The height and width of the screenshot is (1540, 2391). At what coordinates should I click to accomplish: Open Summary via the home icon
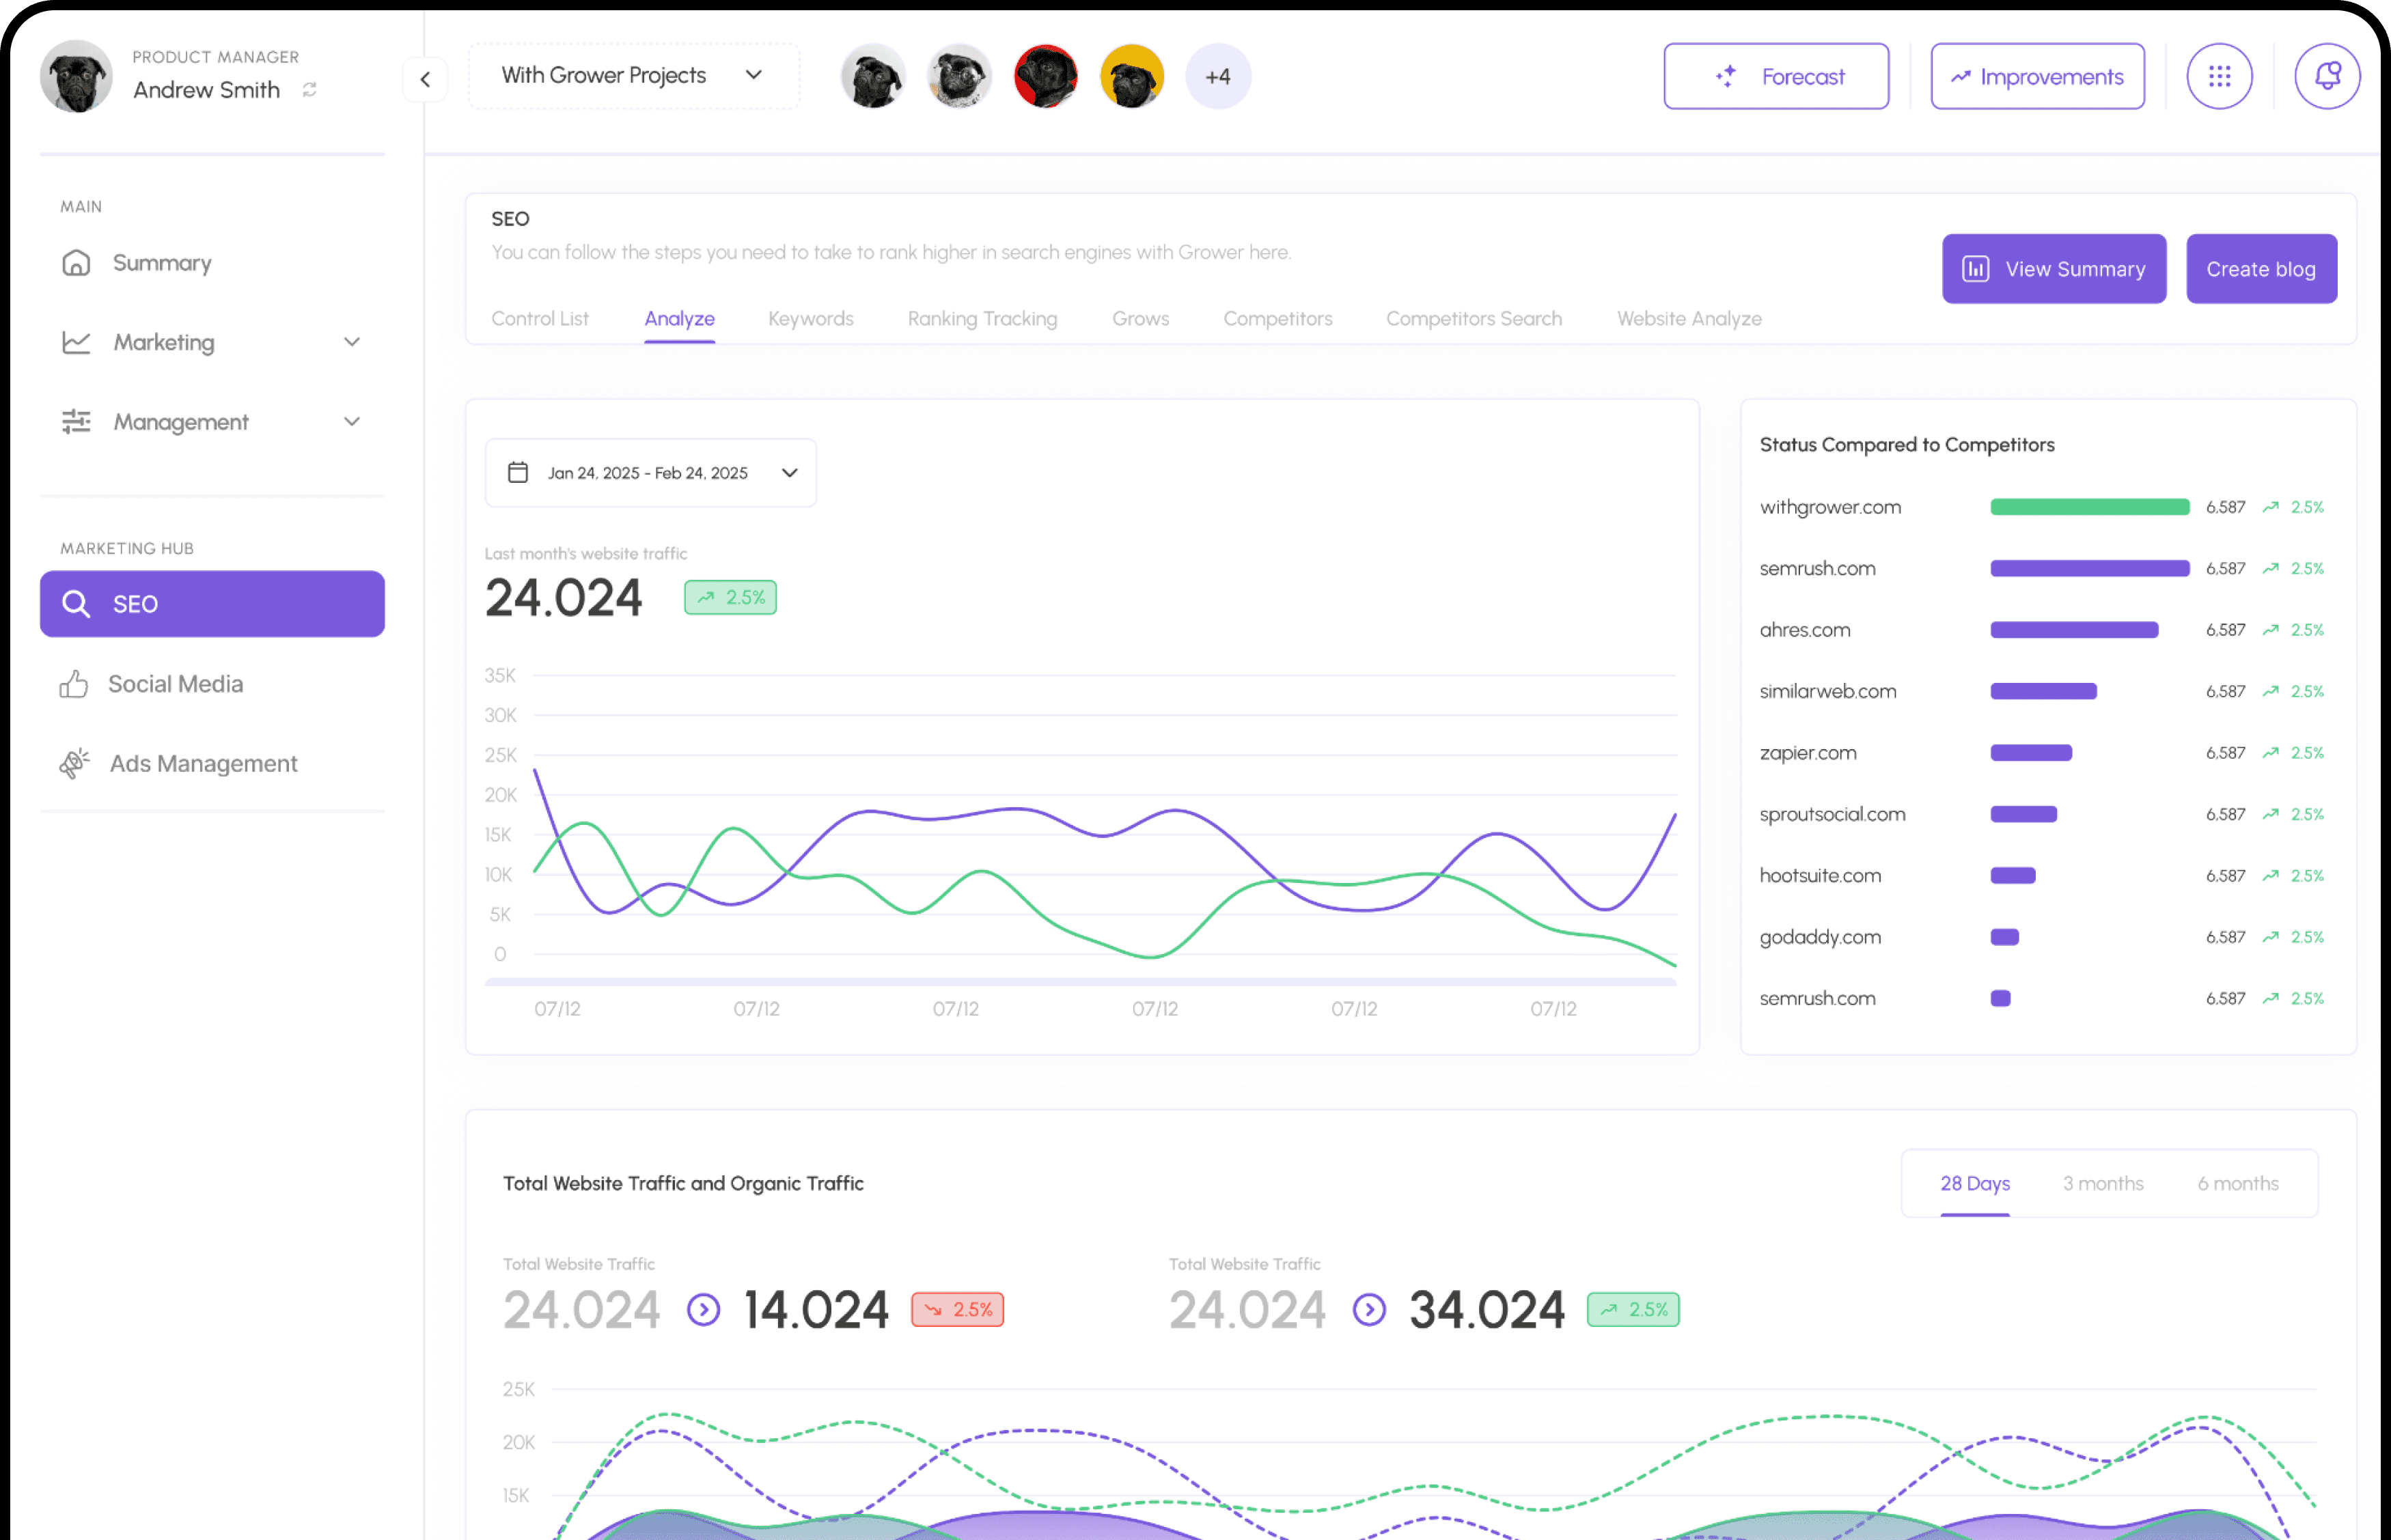[76, 263]
